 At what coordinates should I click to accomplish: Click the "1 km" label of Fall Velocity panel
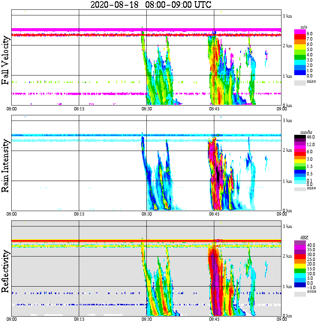(287, 76)
